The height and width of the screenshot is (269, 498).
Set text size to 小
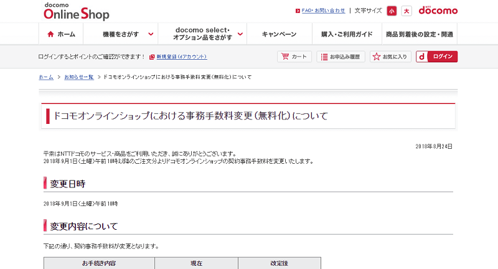pyautogui.click(x=392, y=11)
